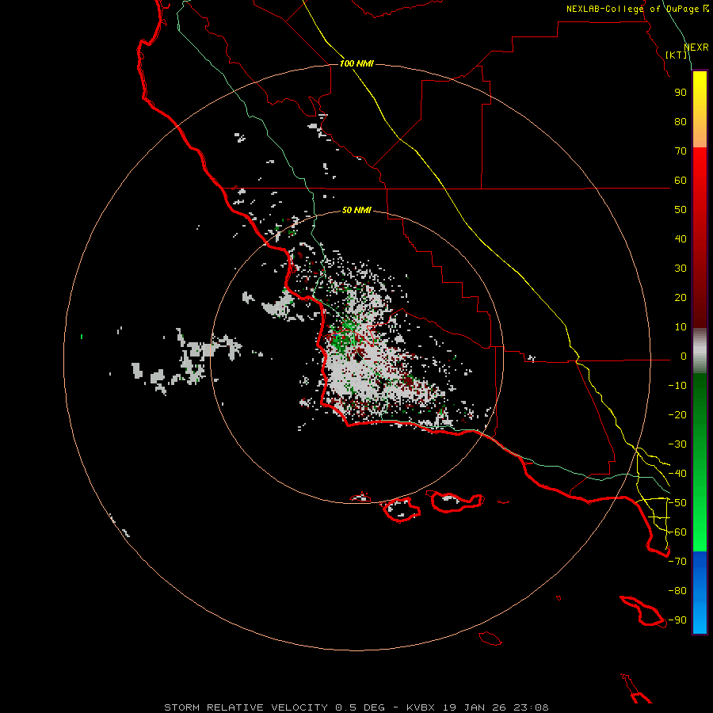This screenshot has width=713, height=713.
Task: Click the -80 knot scale label
Action: pos(677,591)
